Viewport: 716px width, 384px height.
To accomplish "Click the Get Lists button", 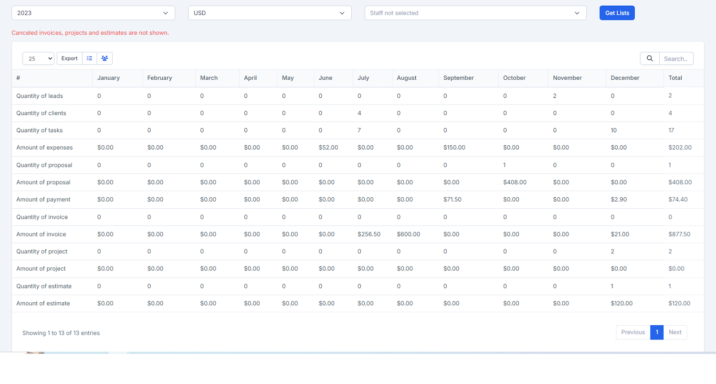I will point(617,13).
